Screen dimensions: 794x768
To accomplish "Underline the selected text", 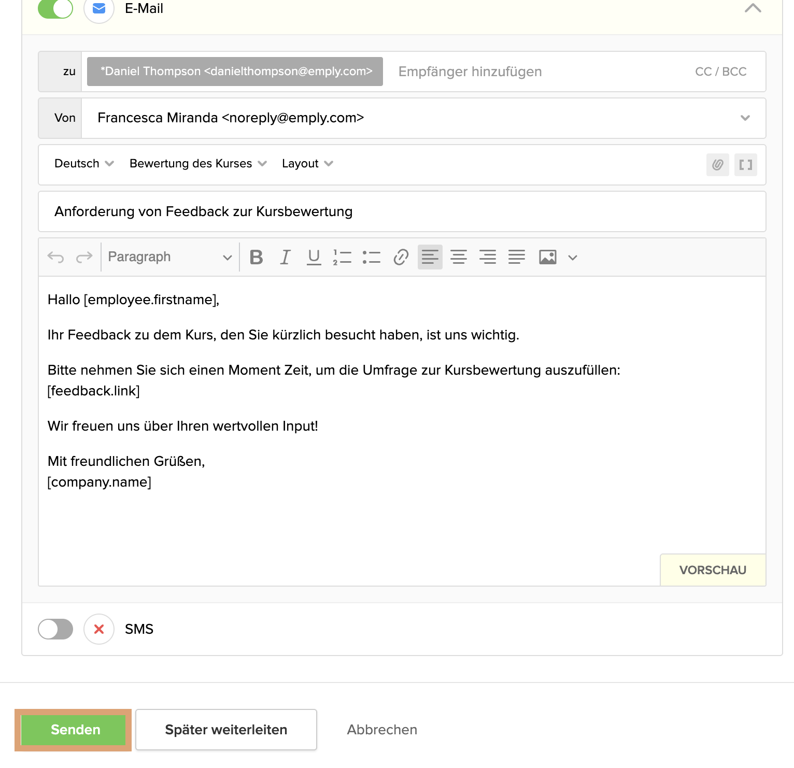I will tap(314, 257).
